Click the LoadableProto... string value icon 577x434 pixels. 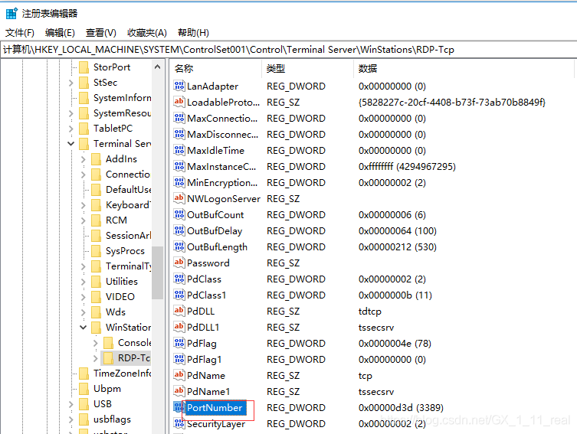(x=179, y=102)
